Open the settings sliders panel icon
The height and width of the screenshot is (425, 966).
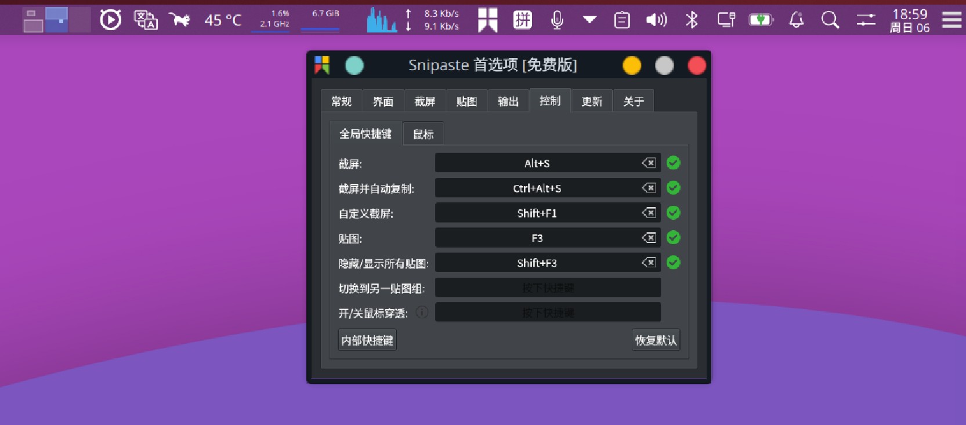tap(866, 20)
